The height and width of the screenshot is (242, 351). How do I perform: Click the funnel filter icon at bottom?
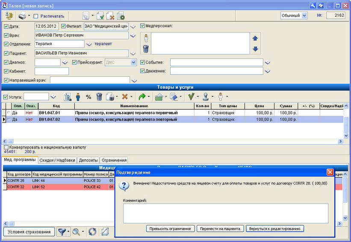click(x=61, y=232)
